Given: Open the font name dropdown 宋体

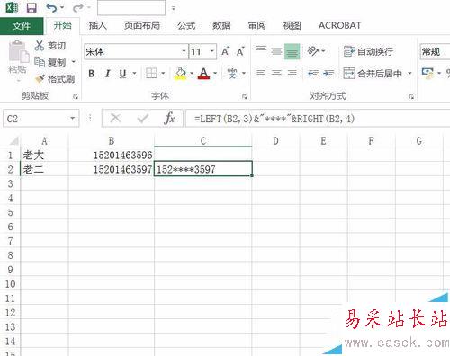Looking at the screenshot, I should [x=184, y=51].
